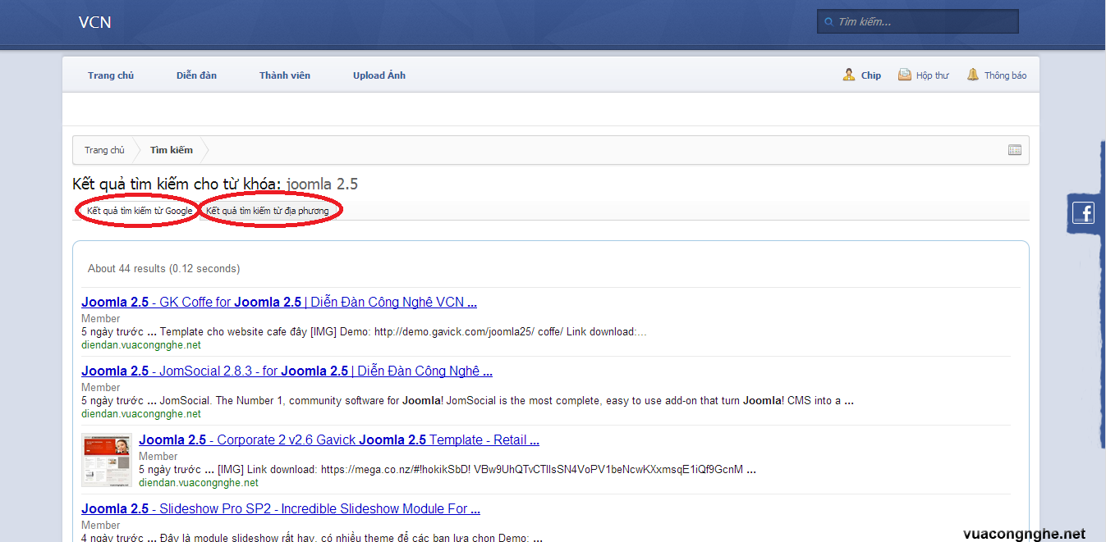1106x542 pixels.
Task: Open the Thành viên menu item
Action: 284,75
